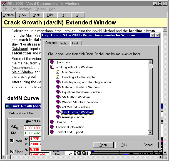The width and height of the screenshot is (169, 161).
Task: Follow the Database link in help text
Action: click(x=19, y=49)
